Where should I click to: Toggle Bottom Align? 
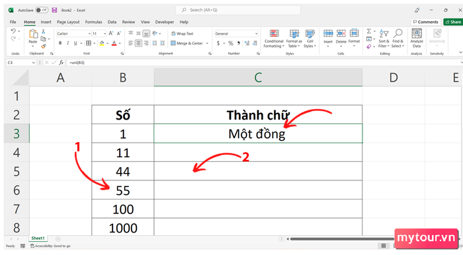coord(146,34)
